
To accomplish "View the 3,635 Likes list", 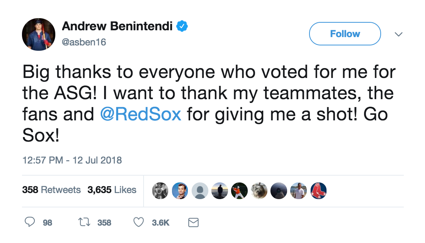I will click(112, 190).
